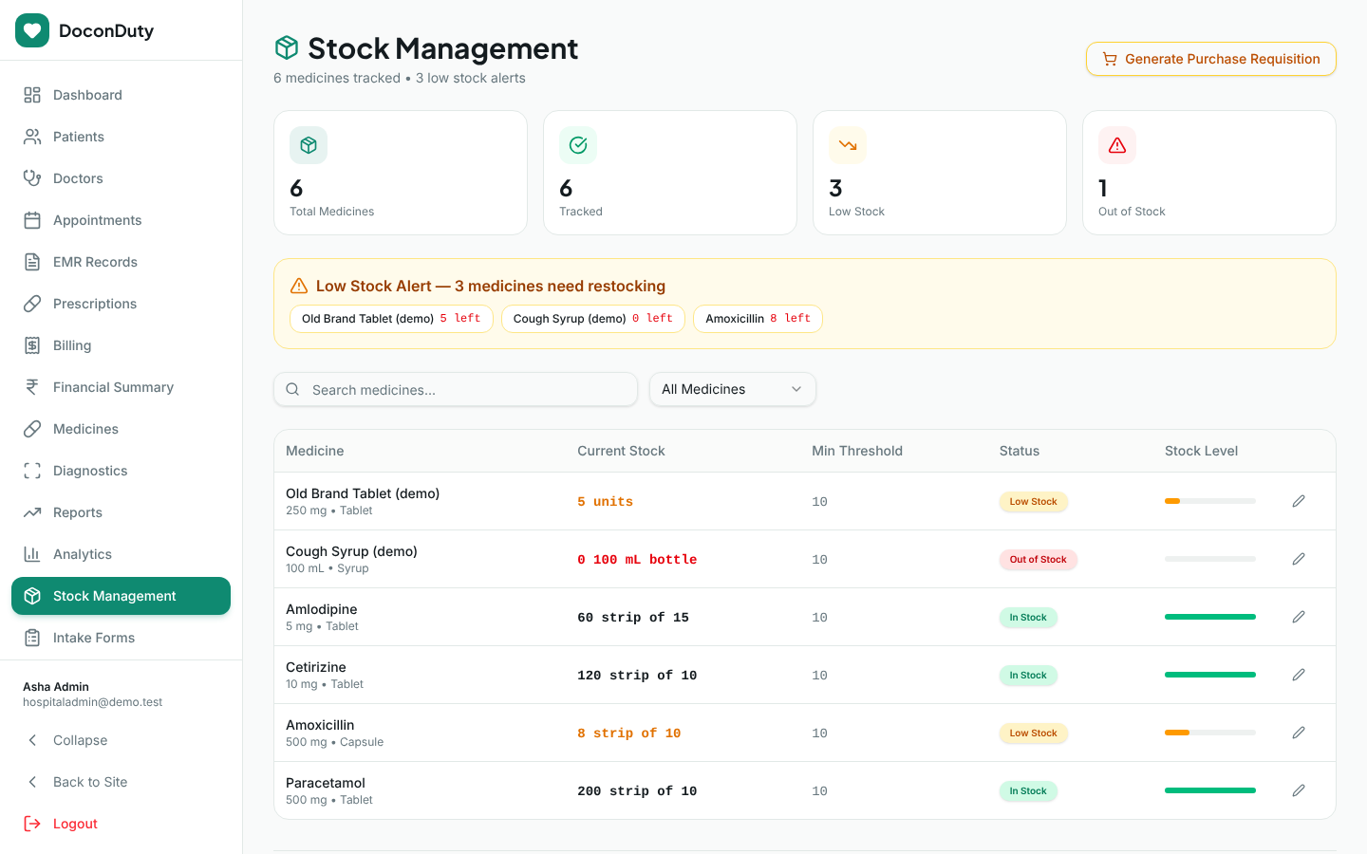Click the Total Medicines box icon
This screenshot has height=854, width=1367.
tap(309, 145)
